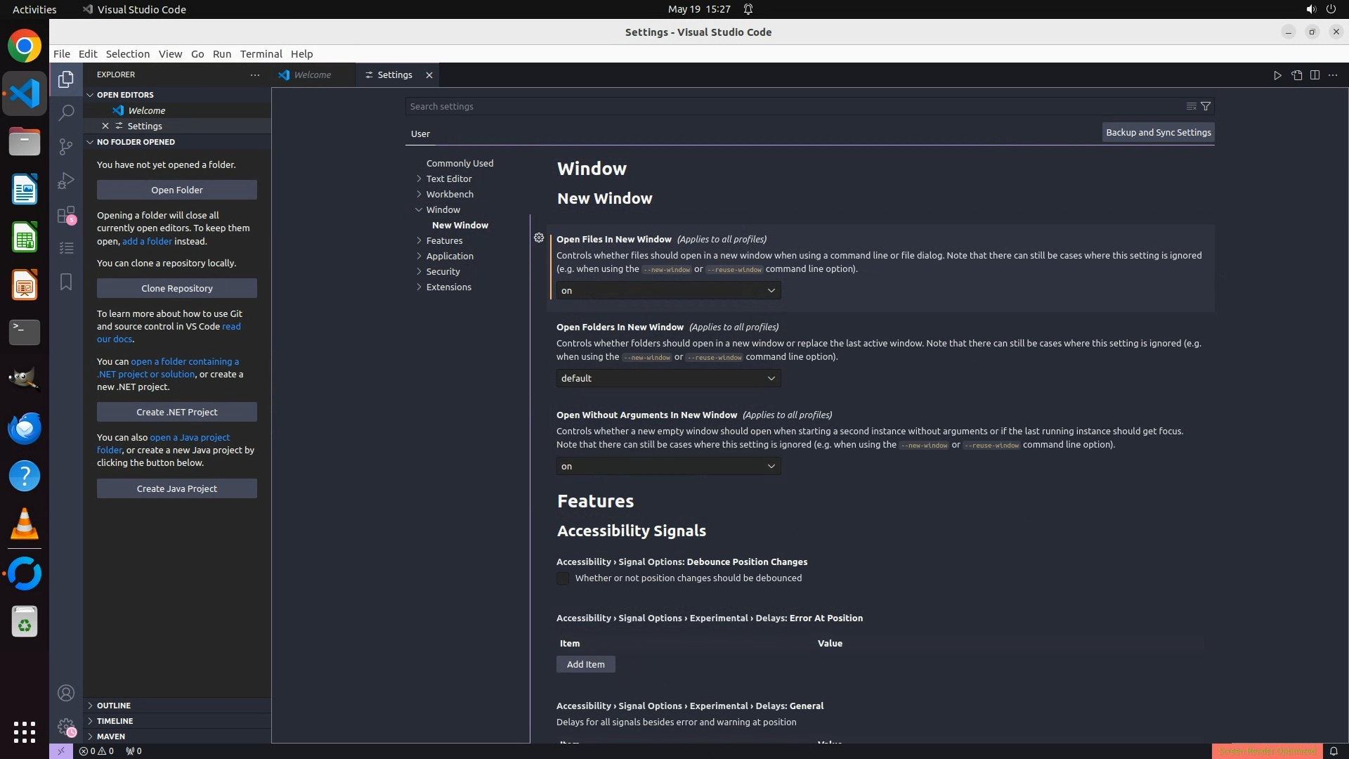Expand the OUTLINE section
This screenshot has width=1349, height=759.
click(114, 706)
